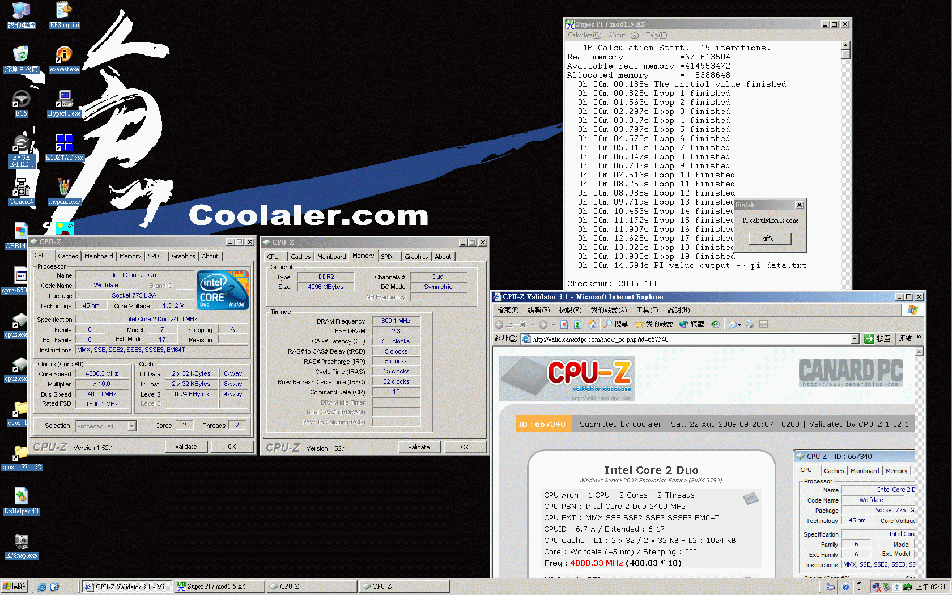Open the About menu in Super PI
This screenshot has height=595, width=952.
click(x=623, y=35)
